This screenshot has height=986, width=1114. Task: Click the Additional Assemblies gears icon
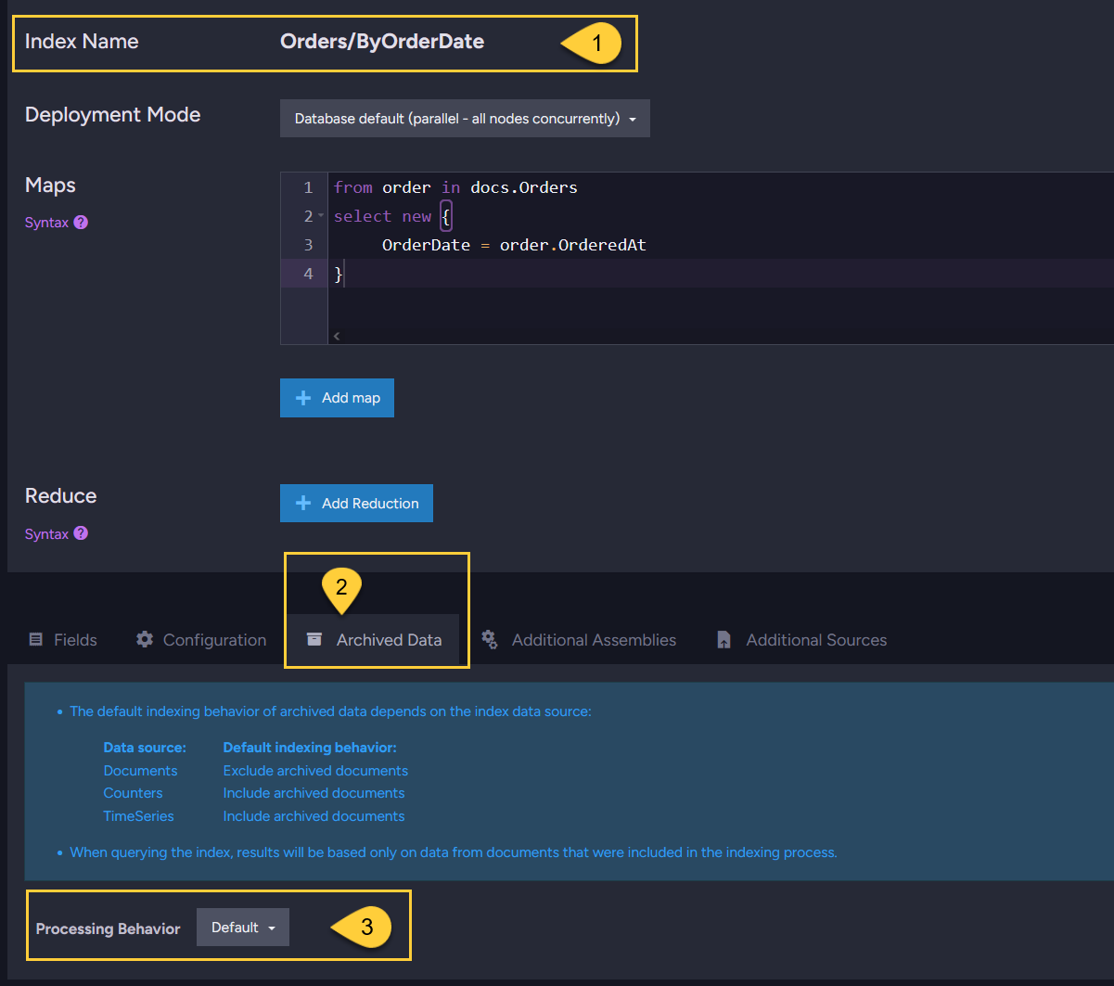pyautogui.click(x=490, y=639)
